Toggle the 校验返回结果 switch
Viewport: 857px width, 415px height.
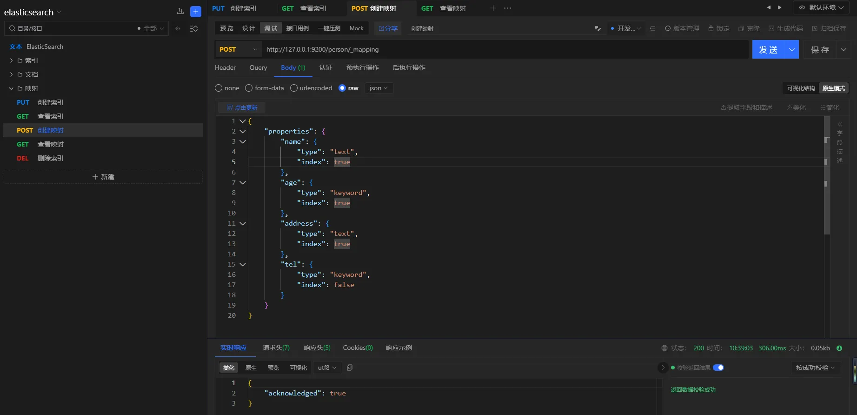click(x=718, y=368)
